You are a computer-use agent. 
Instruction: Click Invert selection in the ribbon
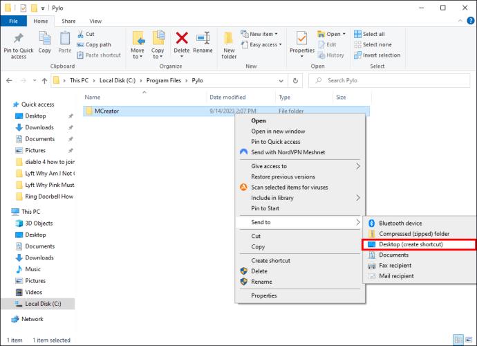point(377,55)
